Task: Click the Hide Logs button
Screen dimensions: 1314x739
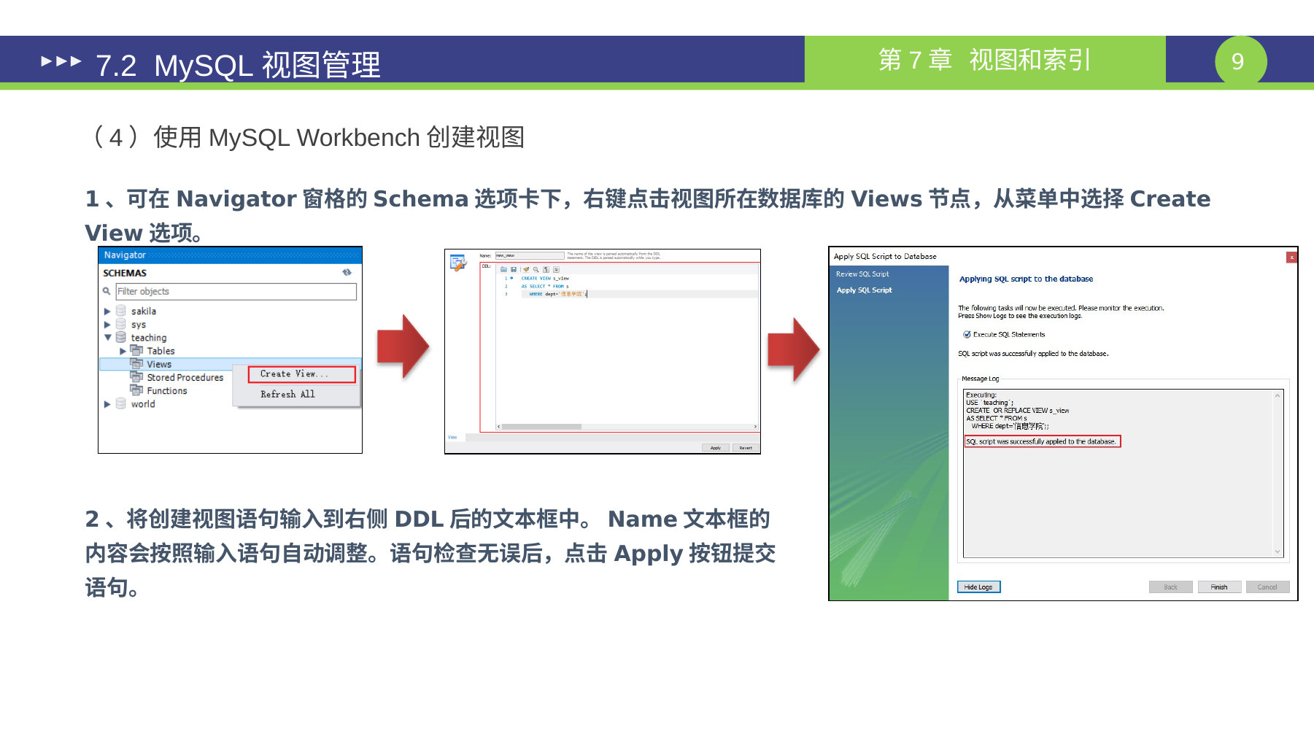Action: [978, 587]
